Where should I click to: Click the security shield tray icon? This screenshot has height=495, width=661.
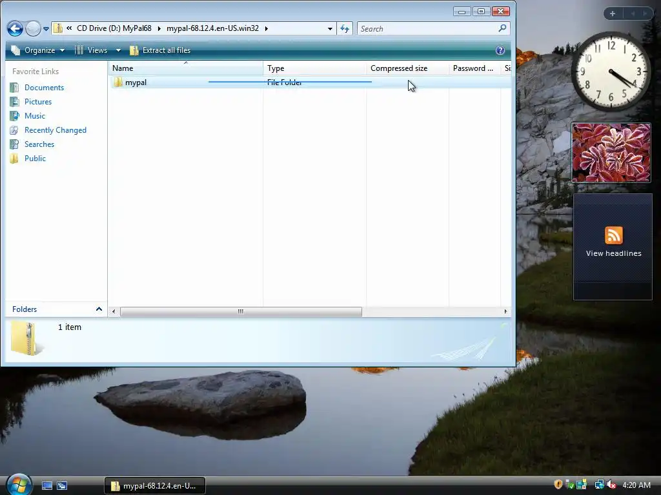pyautogui.click(x=558, y=485)
